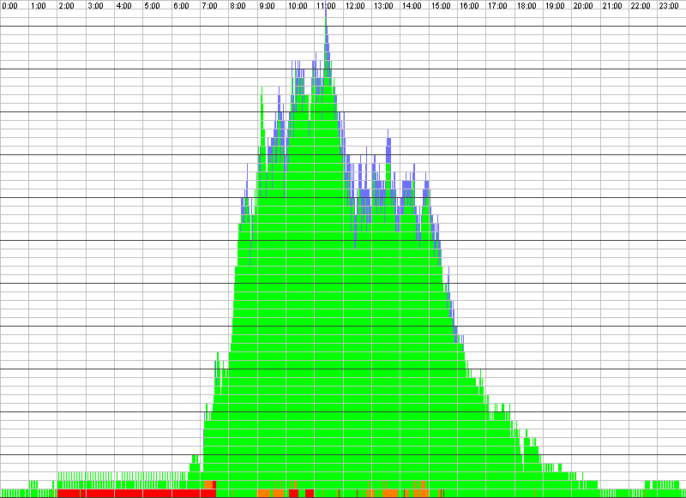Viewport: 686px width, 498px height.
Task: Select the 1:00 hour label
Action: [38, 6]
